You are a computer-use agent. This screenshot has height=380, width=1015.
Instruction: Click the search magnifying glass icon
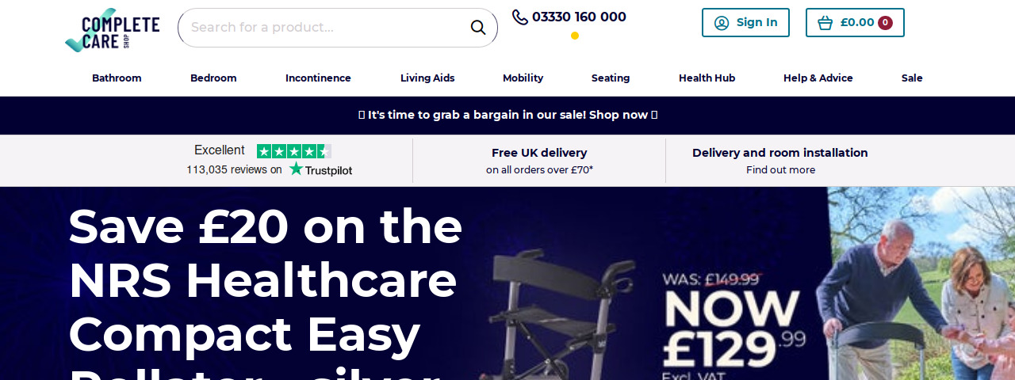(x=478, y=28)
